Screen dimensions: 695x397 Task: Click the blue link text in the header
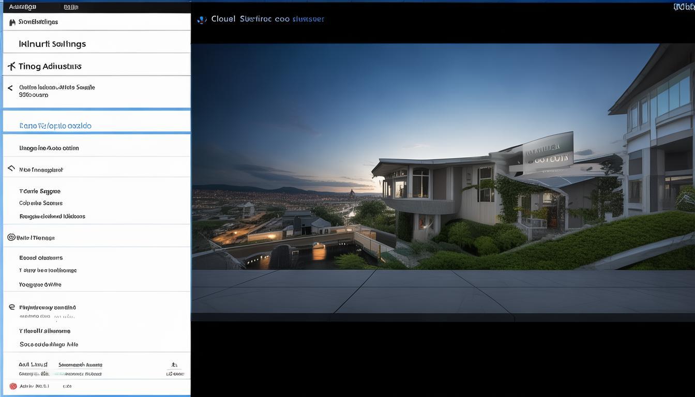click(x=308, y=19)
